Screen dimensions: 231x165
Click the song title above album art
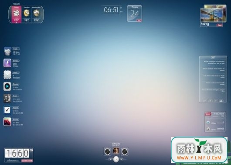tap(116, 144)
